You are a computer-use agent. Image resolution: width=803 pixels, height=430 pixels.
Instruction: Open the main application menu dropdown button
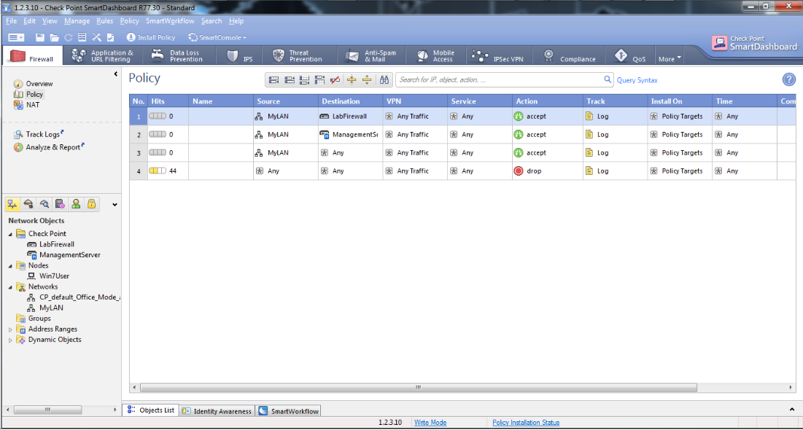point(16,37)
